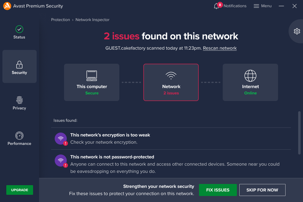Open the settings gear on the right edge
This screenshot has height=202, width=303.
pyautogui.click(x=297, y=31)
